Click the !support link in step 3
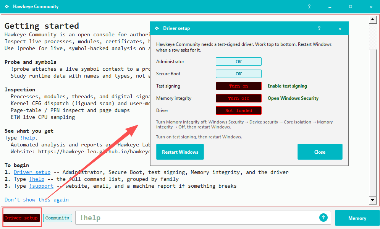 41,186
